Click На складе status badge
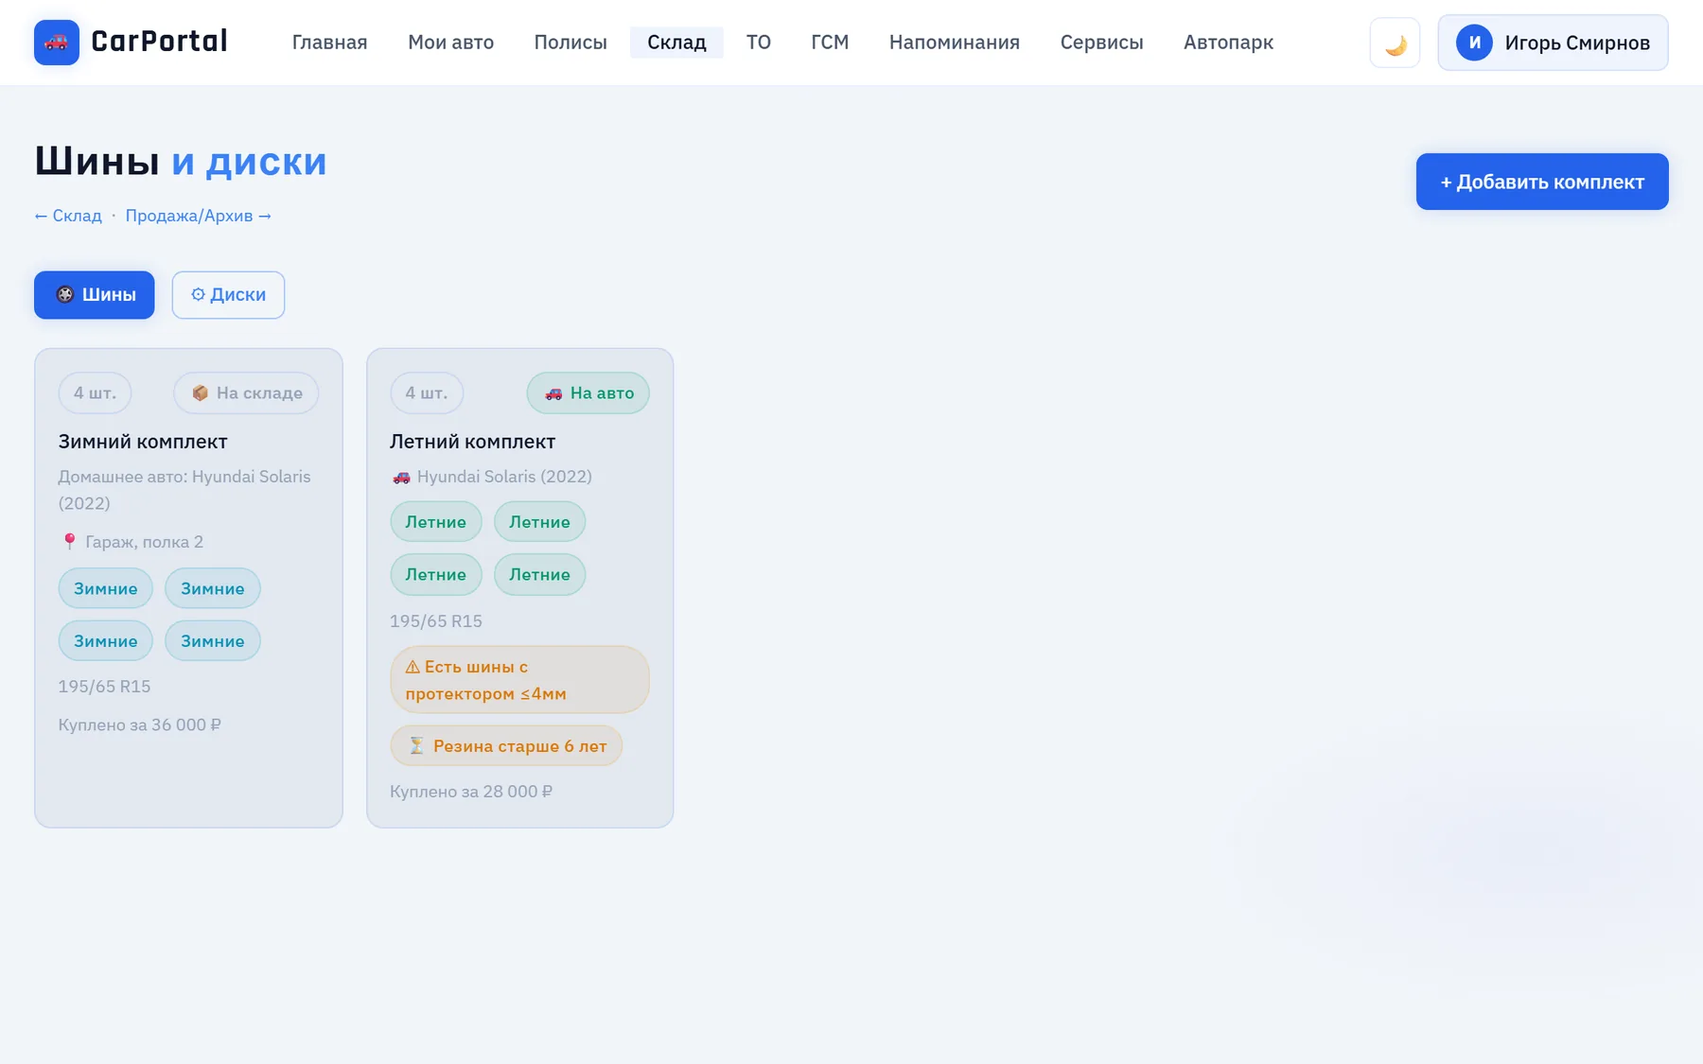The image size is (1703, 1064). pos(246,393)
